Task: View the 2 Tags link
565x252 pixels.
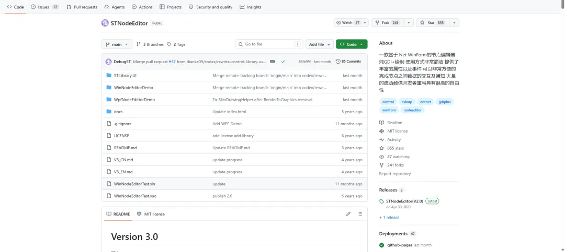Action: point(176,44)
